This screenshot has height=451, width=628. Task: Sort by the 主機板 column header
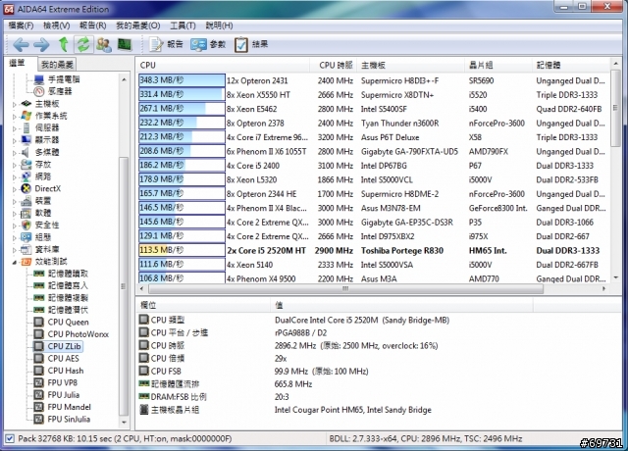click(x=410, y=66)
